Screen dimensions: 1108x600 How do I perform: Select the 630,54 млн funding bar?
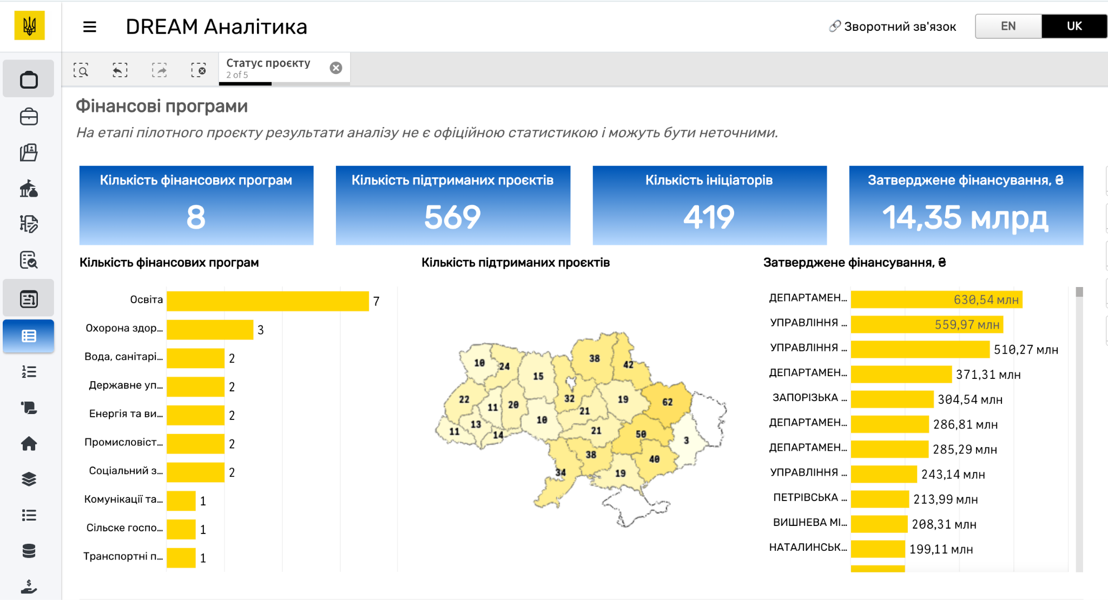(936, 299)
